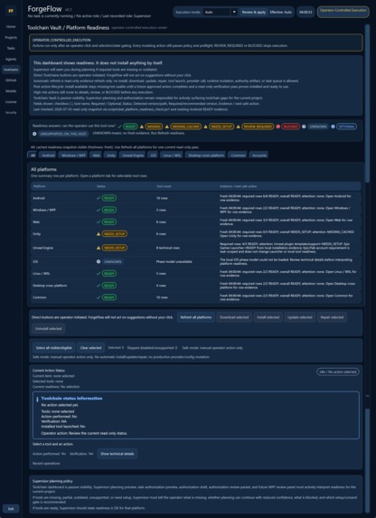The height and width of the screenshot is (518, 376).
Task: Click the icon beside UNSUPPORTED_ON_THIS_HOST badge
Action: point(34,134)
